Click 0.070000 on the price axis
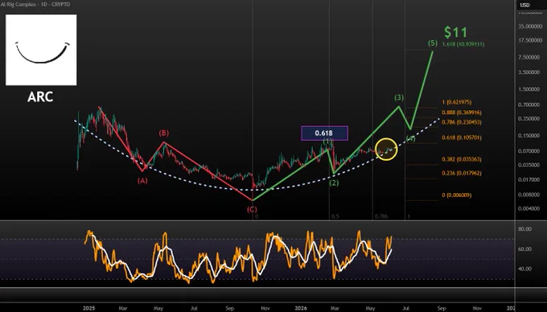Image resolution: width=547 pixels, height=312 pixels. pyautogui.click(x=528, y=151)
